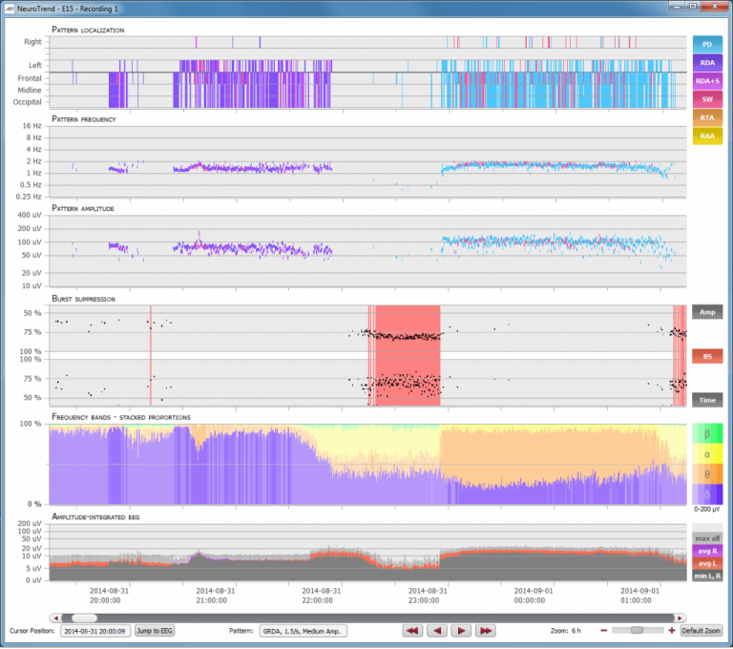The width and height of the screenshot is (733, 649).
Task: Click the Zoom: 6 h label
Action: pos(566,631)
